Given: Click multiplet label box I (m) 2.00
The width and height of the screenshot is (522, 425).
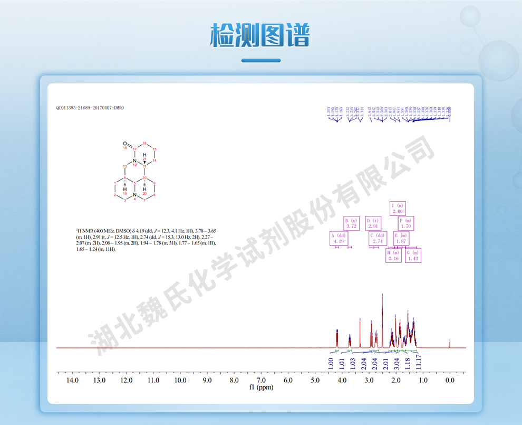Looking at the screenshot, I should pos(398,208).
